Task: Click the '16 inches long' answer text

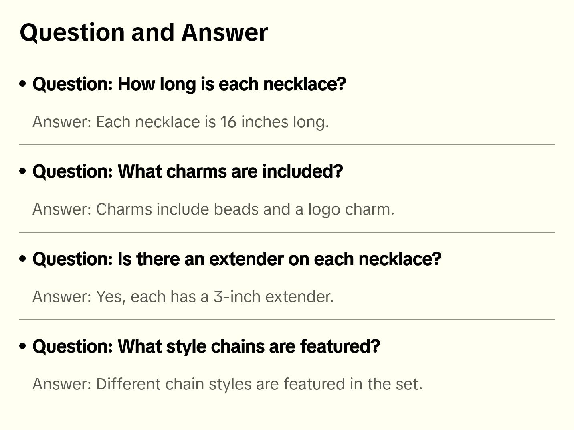Action: [274, 122]
